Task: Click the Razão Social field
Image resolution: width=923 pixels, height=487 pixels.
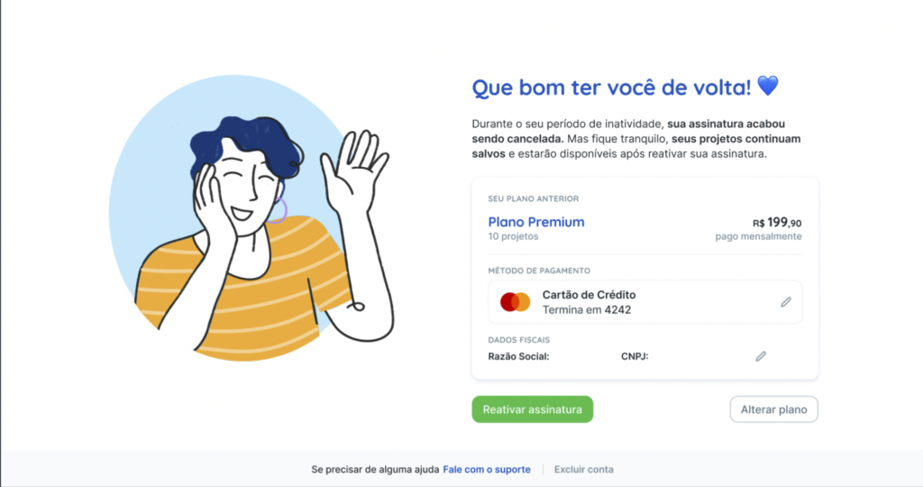Action: pyautogui.click(x=518, y=356)
